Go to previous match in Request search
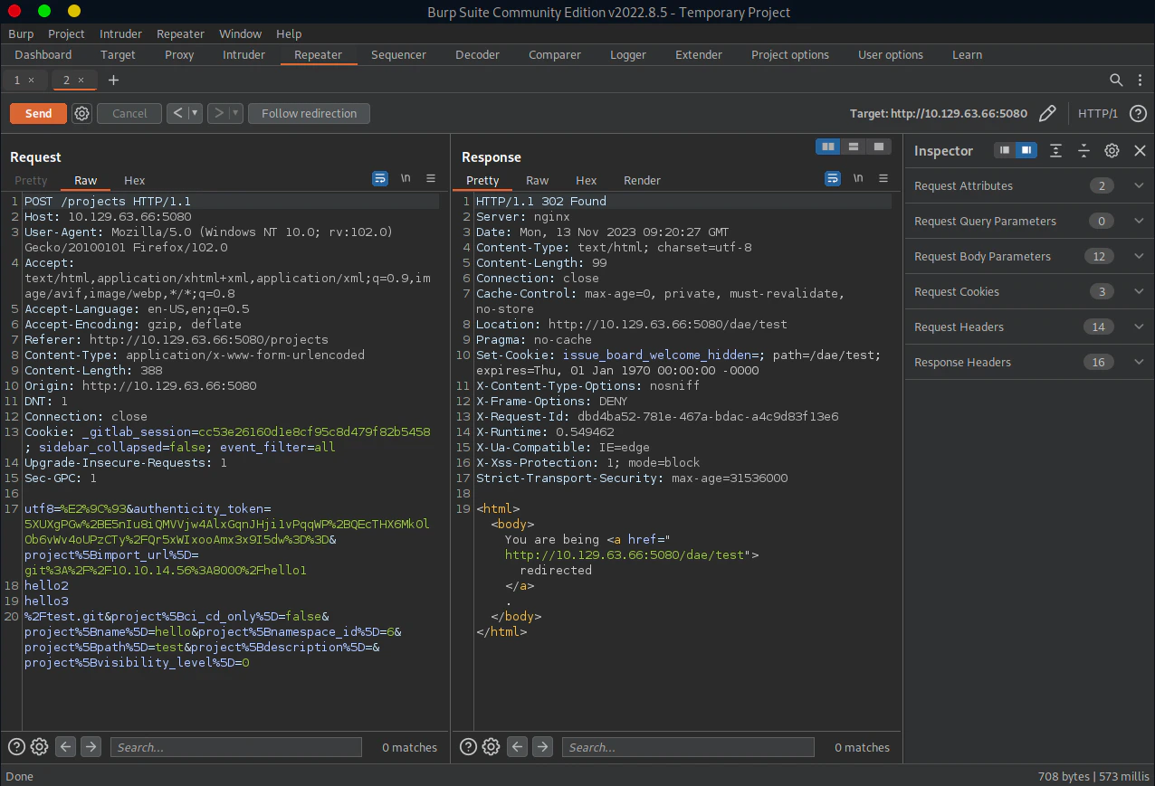1155x786 pixels. click(65, 746)
